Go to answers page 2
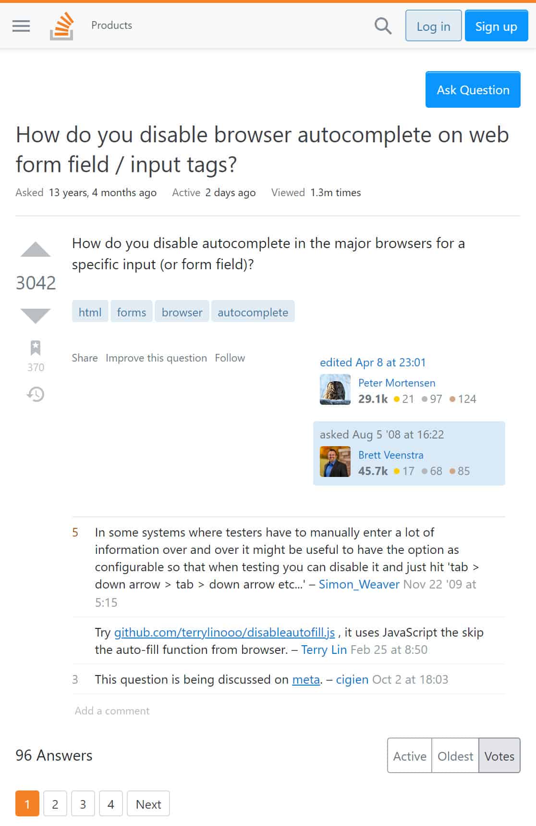 click(x=55, y=803)
